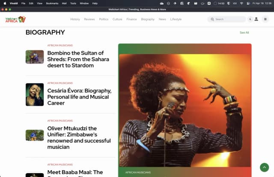Viewport: 274px width, 177px height.
Task: Toggle dark mode with moon icon
Action: 250,19
